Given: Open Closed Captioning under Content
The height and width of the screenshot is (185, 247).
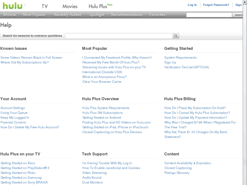Looking at the screenshot, I should click(178, 168).
